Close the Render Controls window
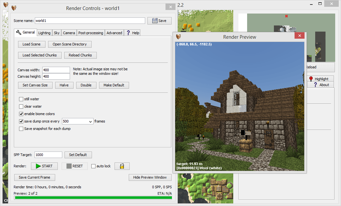Viewport: 341px width, 206px height. [170, 7]
